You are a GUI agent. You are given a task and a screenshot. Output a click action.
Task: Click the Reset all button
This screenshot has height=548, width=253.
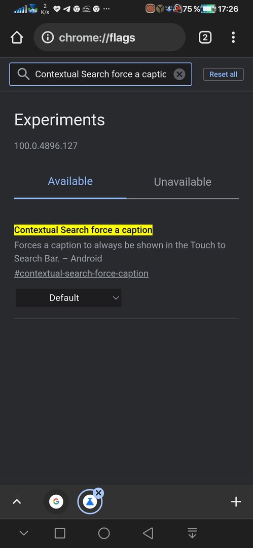click(x=223, y=74)
